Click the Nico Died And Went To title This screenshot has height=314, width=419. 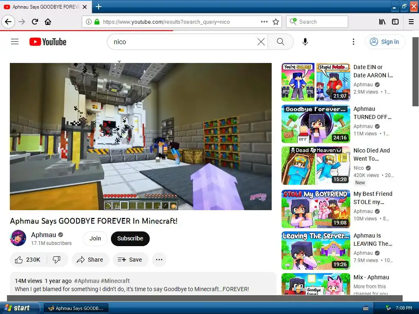pos(372,154)
